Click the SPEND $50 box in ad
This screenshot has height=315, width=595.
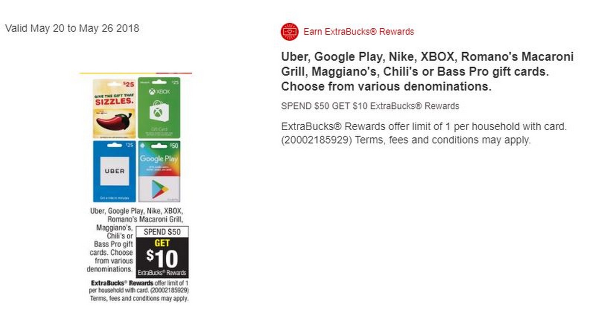(162, 232)
